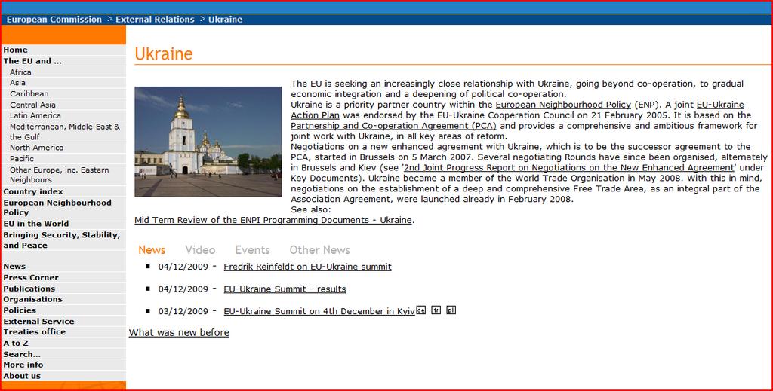Click the External Relations breadcrumb
The image size is (773, 391).
tap(155, 19)
